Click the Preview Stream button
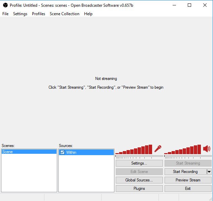213x201 pixels. click(188, 180)
